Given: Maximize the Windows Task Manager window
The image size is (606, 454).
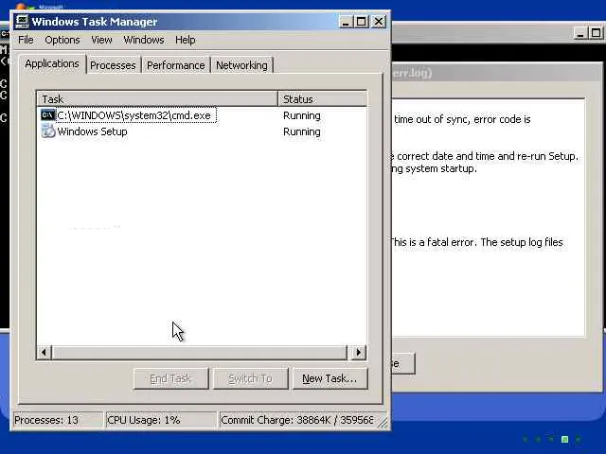Looking at the screenshot, I should [362, 22].
